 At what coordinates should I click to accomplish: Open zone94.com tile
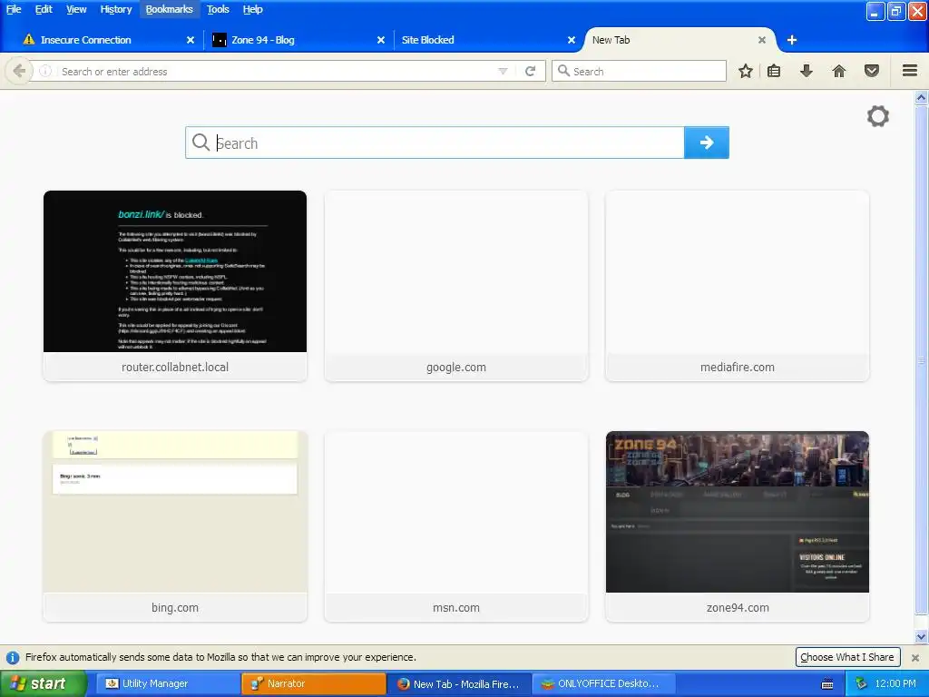pyautogui.click(x=737, y=526)
